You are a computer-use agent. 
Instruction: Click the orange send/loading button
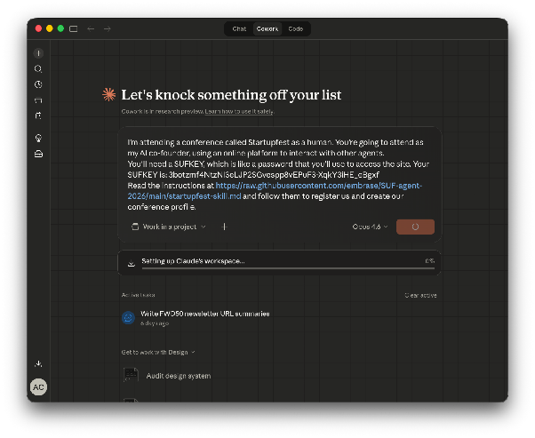pos(415,227)
